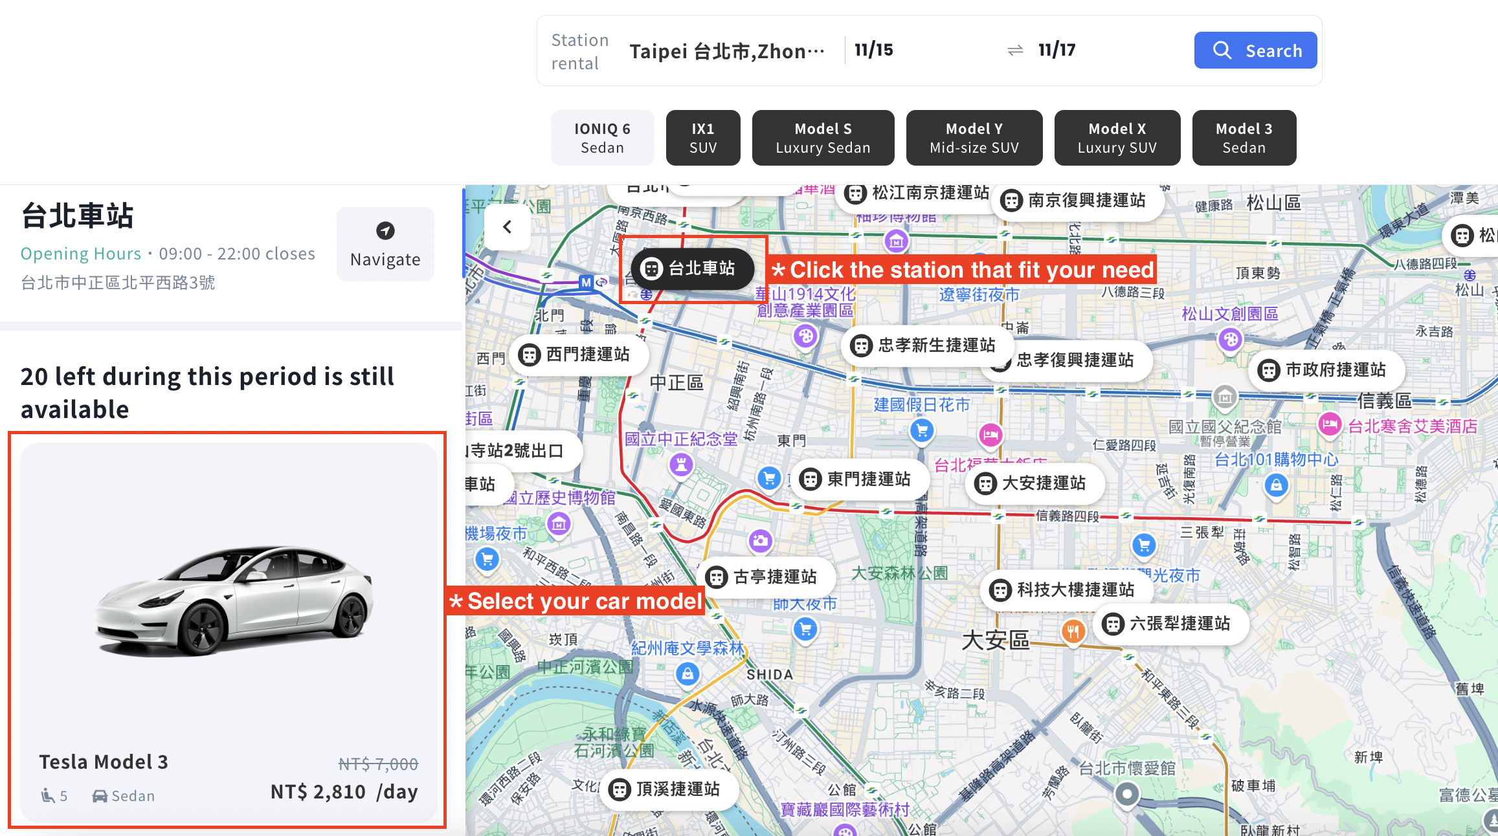Open the Station rental location field
Image resolution: width=1498 pixels, height=836 pixels.
(x=727, y=50)
